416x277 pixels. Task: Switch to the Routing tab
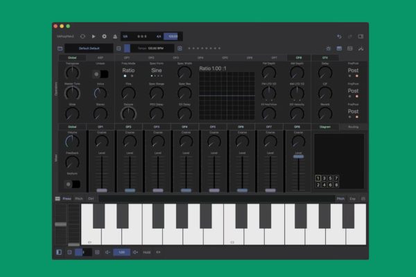[353, 127]
